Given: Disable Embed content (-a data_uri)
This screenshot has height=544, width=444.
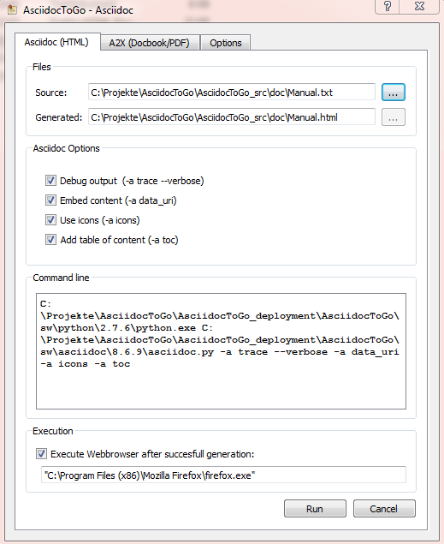Looking at the screenshot, I should pyautogui.click(x=50, y=200).
